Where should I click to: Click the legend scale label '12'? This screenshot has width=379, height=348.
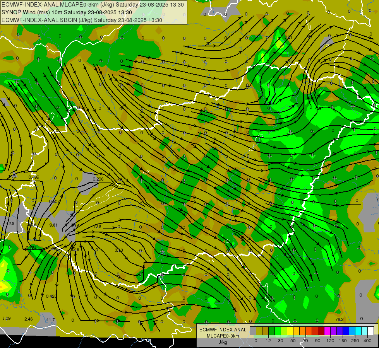click(x=268, y=341)
